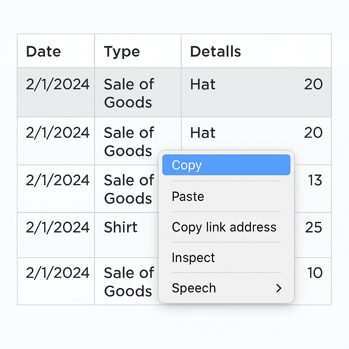Screen dimensions: 349x349
Task: Click the value 20 in highlighted row
Action: point(314,84)
